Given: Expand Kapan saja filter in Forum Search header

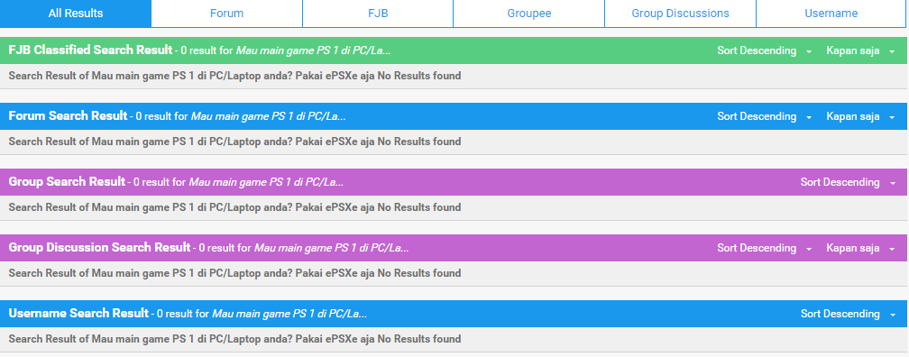Looking at the screenshot, I should click(861, 116).
